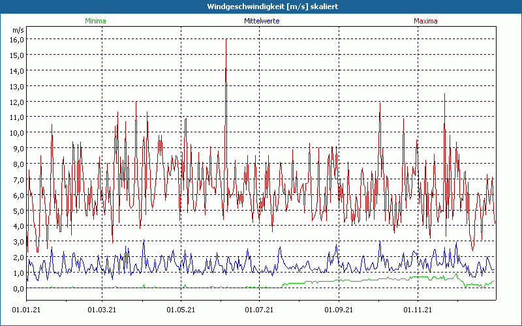Click the 2,0 y-axis value
522x326 pixels.
pos(20,258)
